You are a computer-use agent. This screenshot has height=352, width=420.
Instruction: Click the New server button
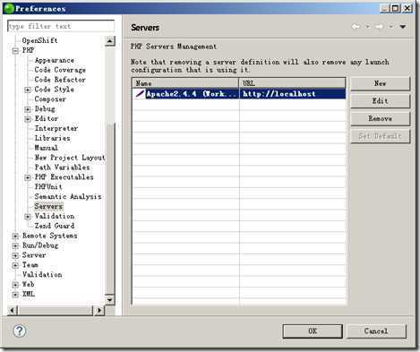point(381,83)
